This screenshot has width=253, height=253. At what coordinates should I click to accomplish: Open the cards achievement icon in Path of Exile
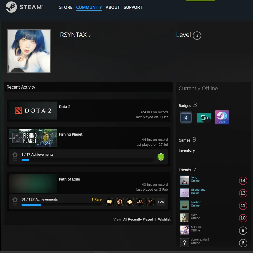109,202
